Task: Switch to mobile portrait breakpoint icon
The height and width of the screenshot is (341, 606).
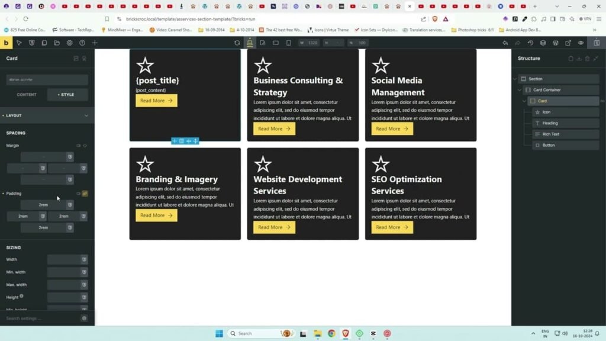Action: tap(288, 43)
